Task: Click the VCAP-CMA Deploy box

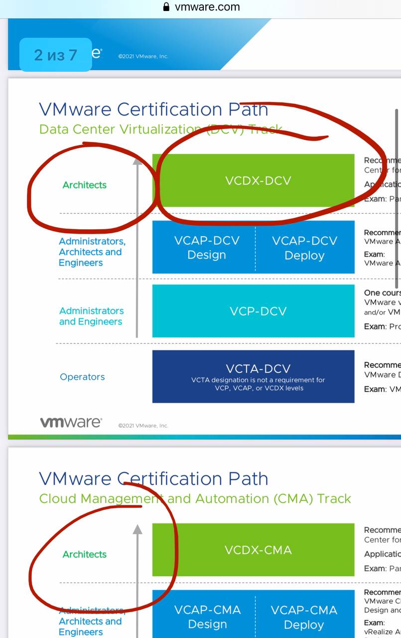Action: [x=305, y=614]
